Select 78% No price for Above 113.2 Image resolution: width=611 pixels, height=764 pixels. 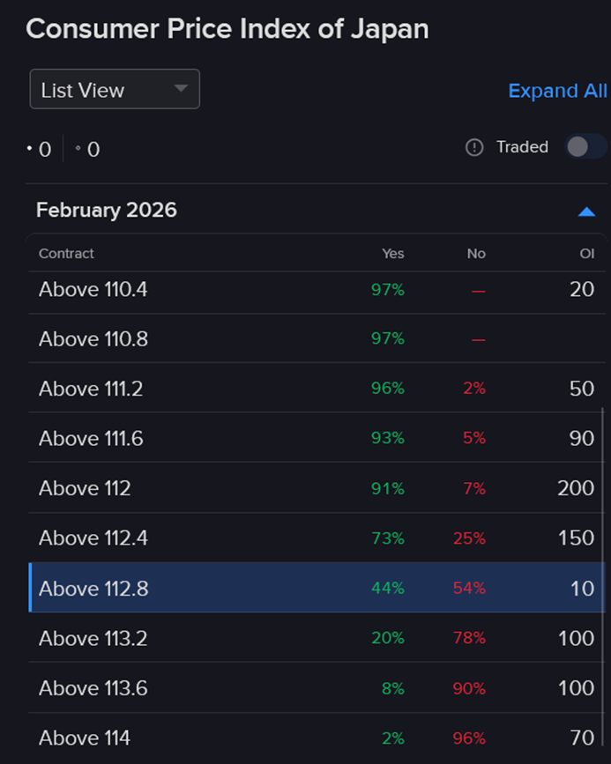coord(469,638)
